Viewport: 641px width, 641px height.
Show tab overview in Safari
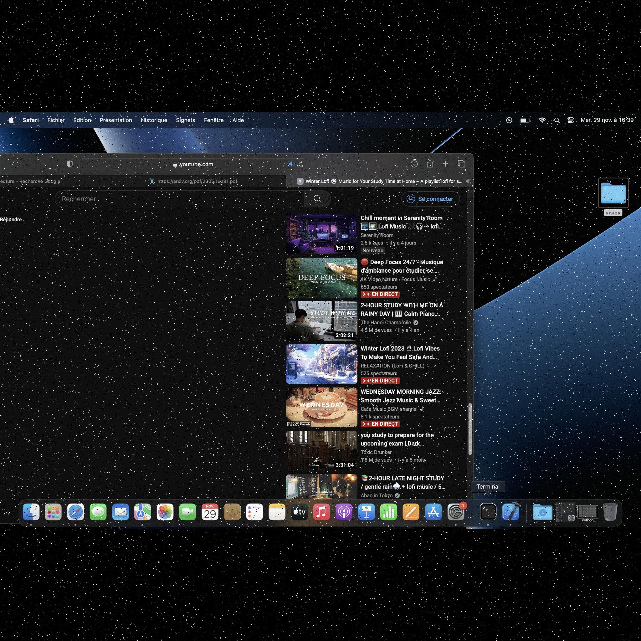tap(462, 164)
